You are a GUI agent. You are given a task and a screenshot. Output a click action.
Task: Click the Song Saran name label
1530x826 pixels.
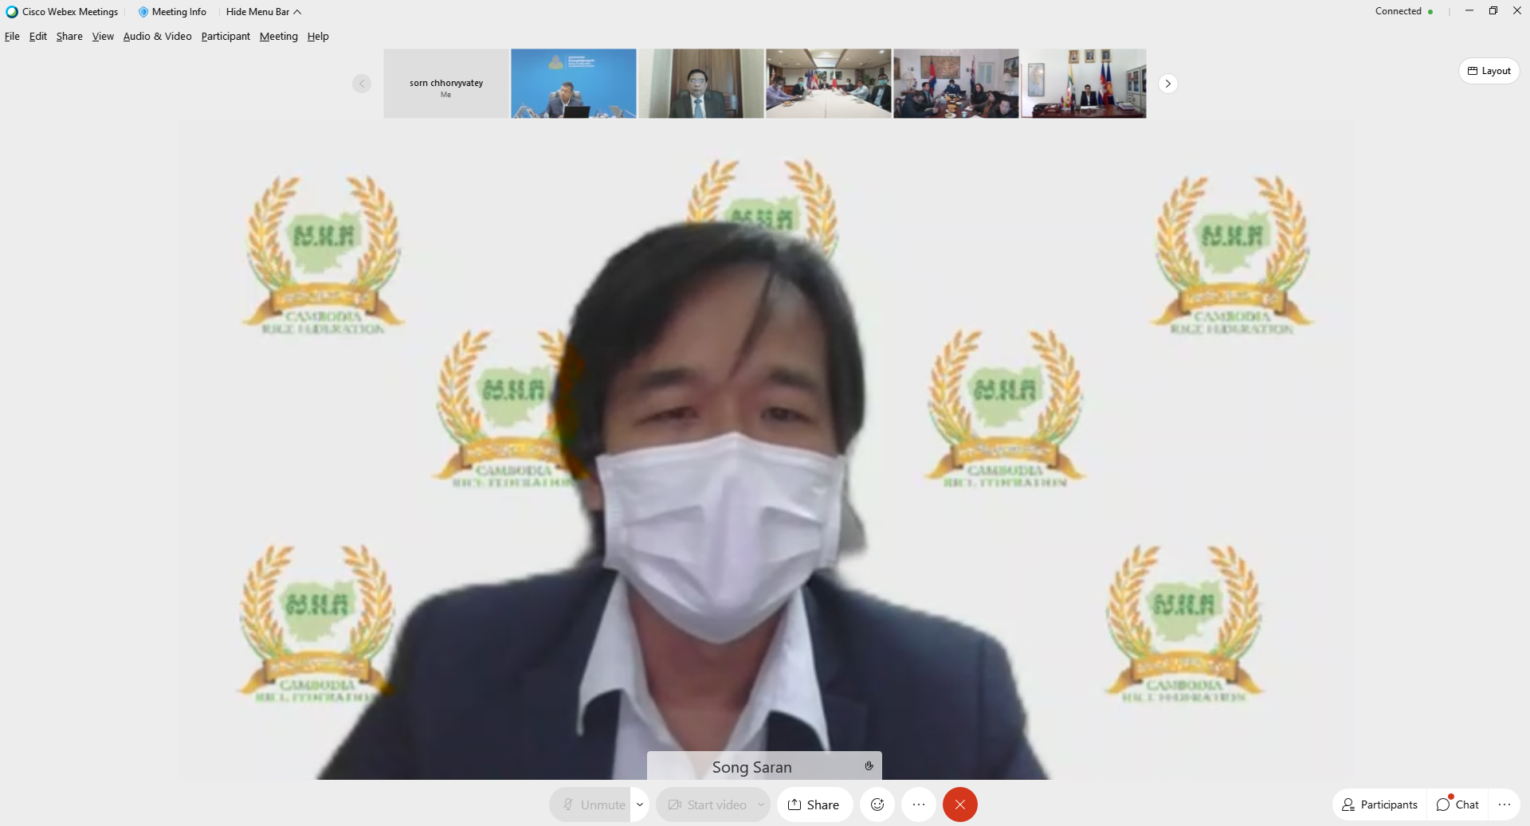coord(751,767)
